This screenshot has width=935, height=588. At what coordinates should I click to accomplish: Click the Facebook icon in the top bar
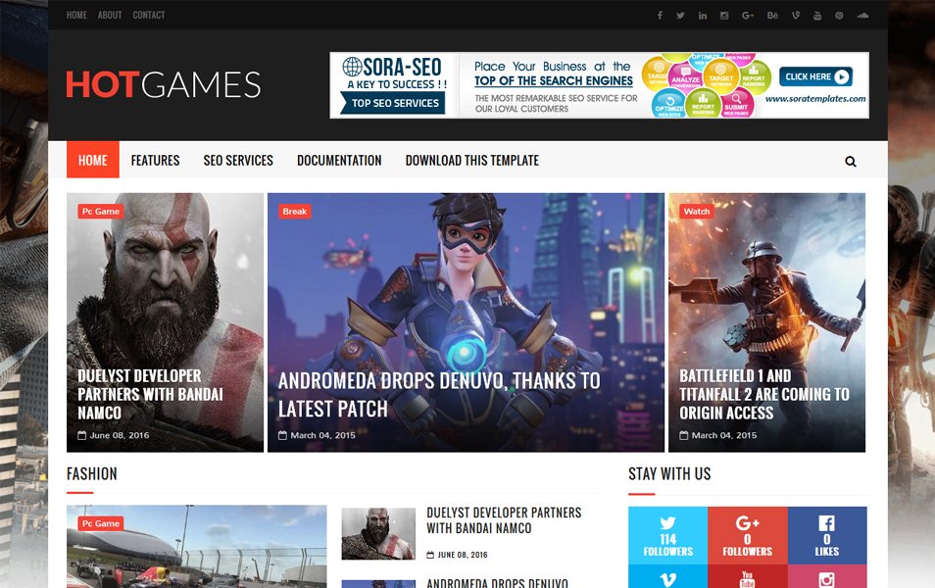point(662,15)
